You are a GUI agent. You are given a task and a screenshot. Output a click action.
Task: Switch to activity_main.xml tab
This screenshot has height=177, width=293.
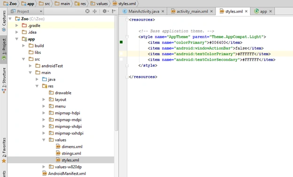point(193,11)
